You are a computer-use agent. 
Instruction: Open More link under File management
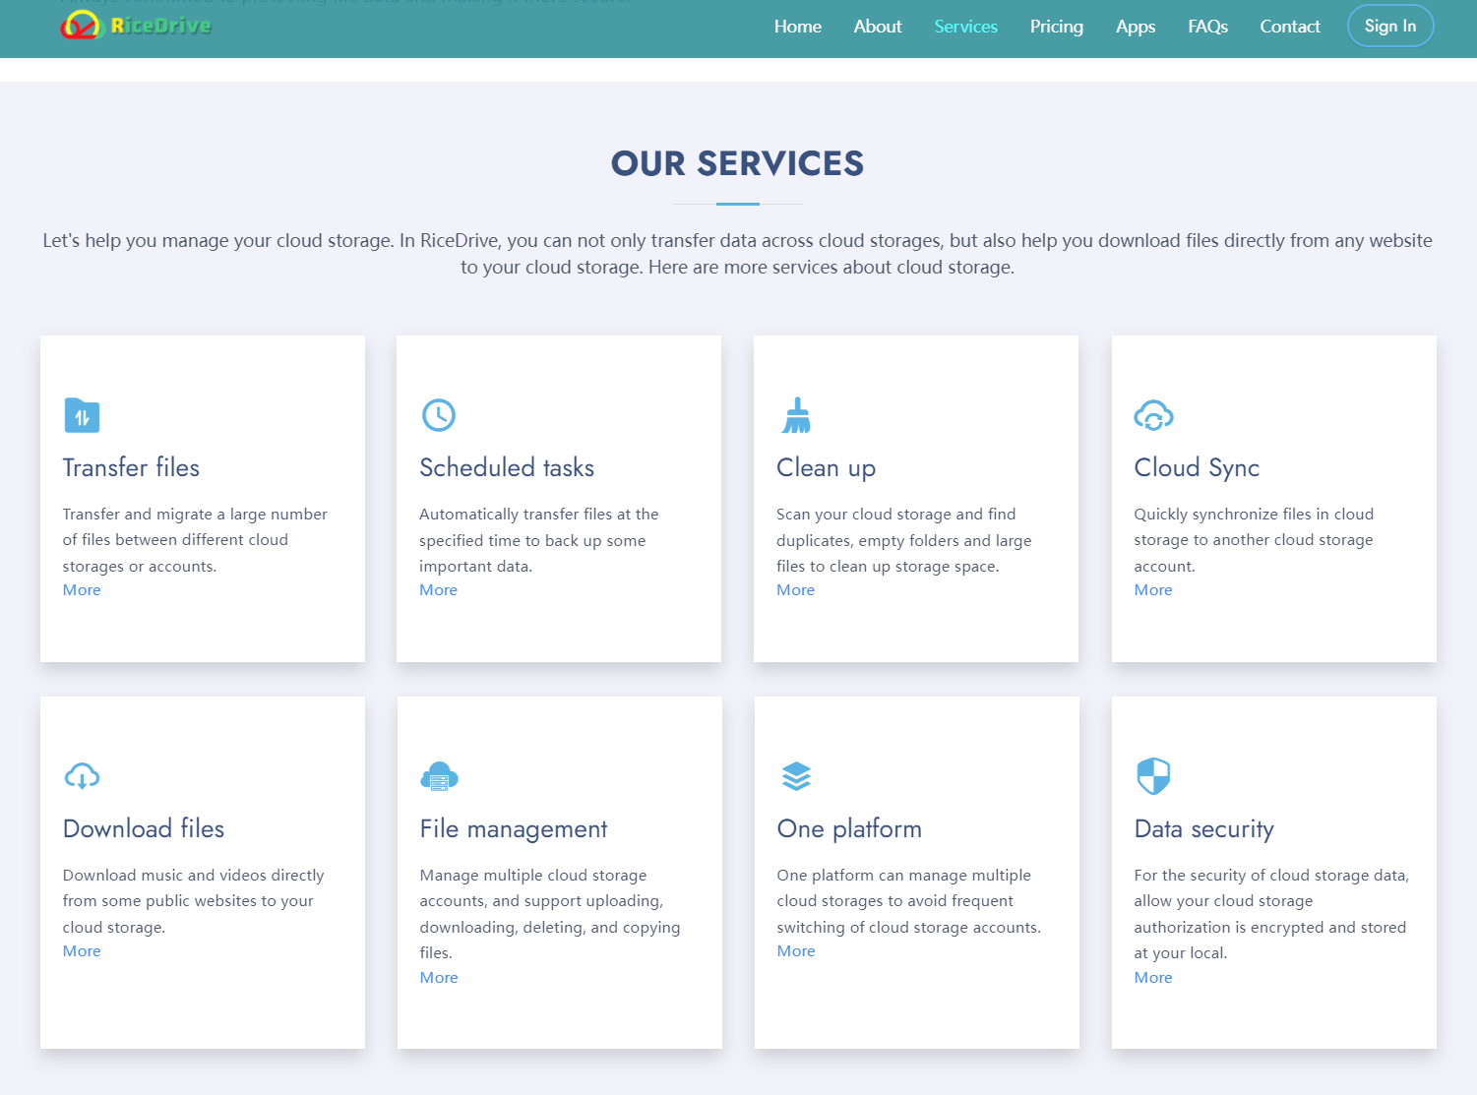click(439, 978)
